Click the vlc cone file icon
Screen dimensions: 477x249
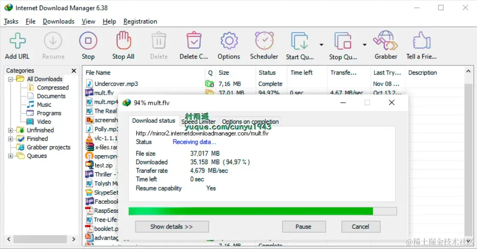89,138
